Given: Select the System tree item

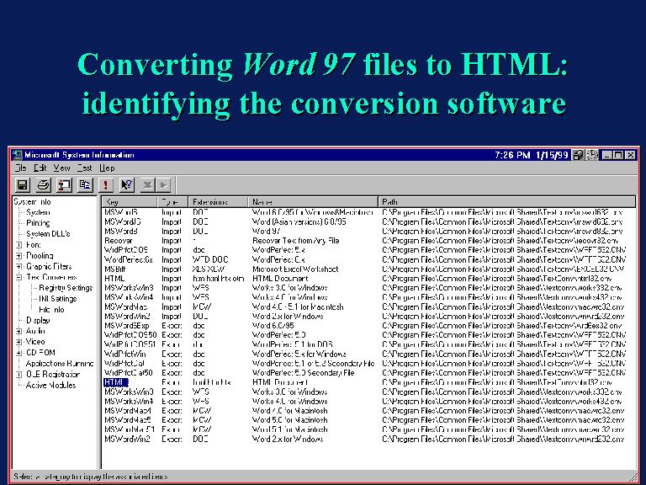Looking at the screenshot, I should (x=38, y=212).
